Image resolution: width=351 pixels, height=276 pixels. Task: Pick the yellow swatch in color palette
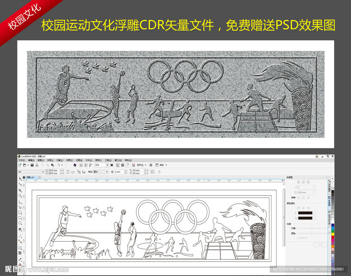[332, 234]
